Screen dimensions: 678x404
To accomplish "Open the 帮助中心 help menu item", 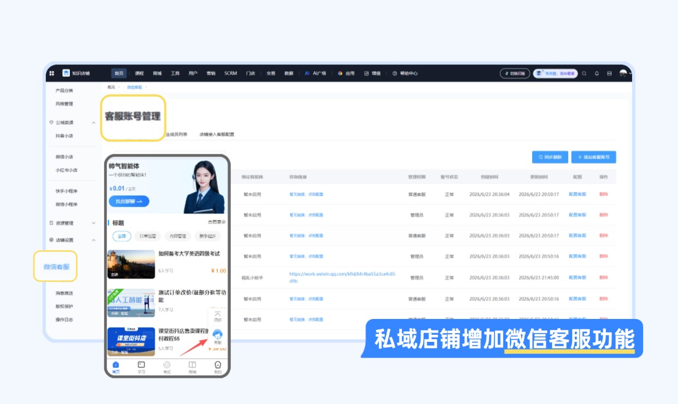I will [405, 73].
